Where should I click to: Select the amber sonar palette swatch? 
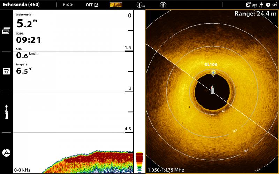click(116, 5)
